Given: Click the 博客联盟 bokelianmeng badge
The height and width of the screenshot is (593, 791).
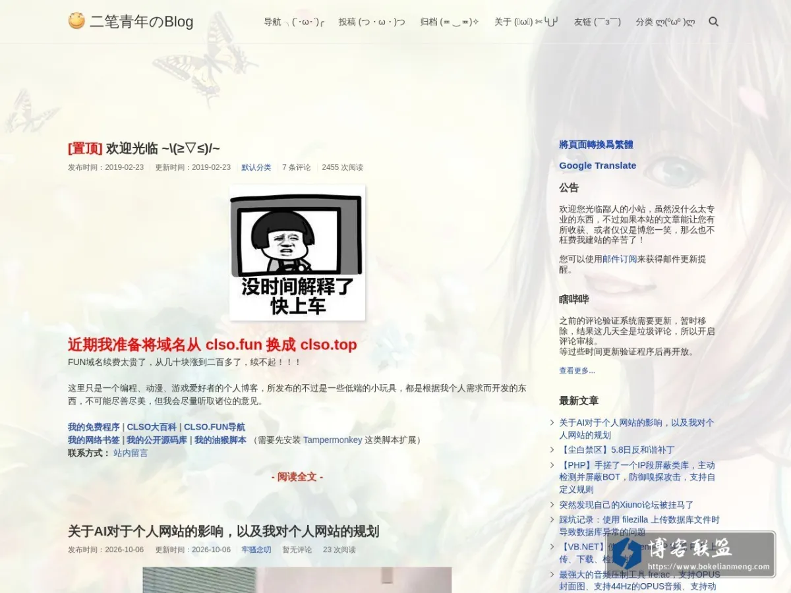Looking at the screenshot, I should point(691,554).
